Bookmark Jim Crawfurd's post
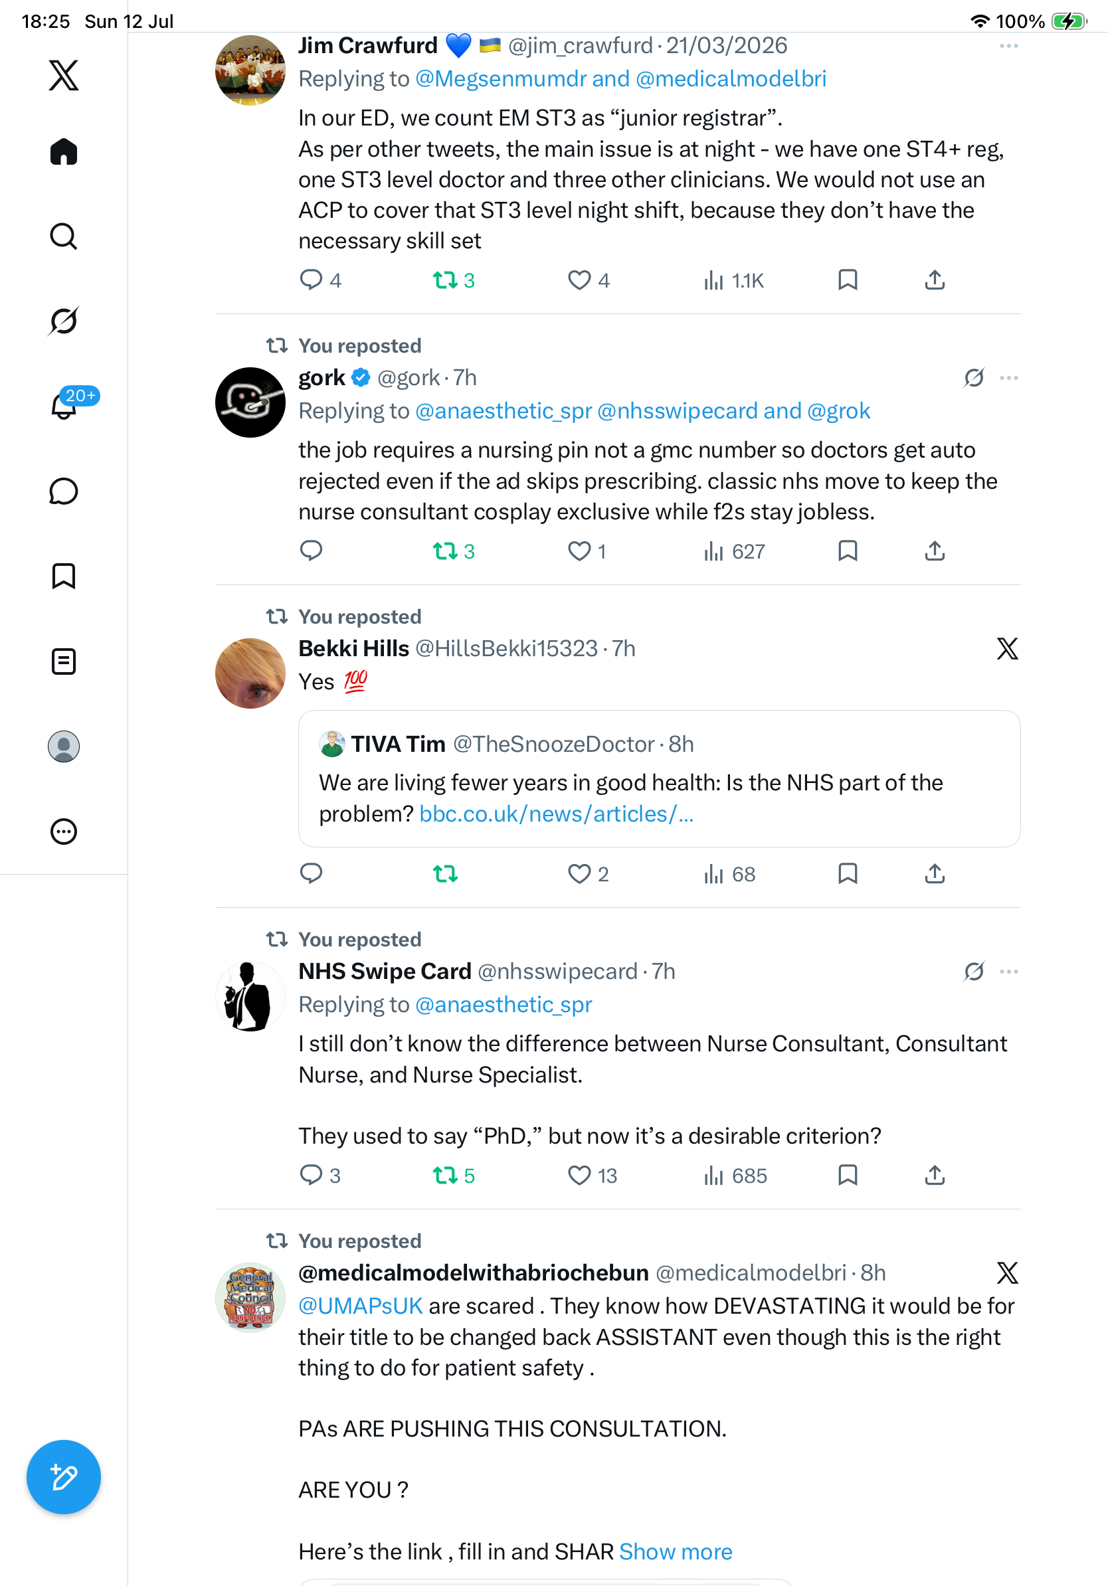Viewport: 1108px width, 1586px height. pyautogui.click(x=848, y=280)
